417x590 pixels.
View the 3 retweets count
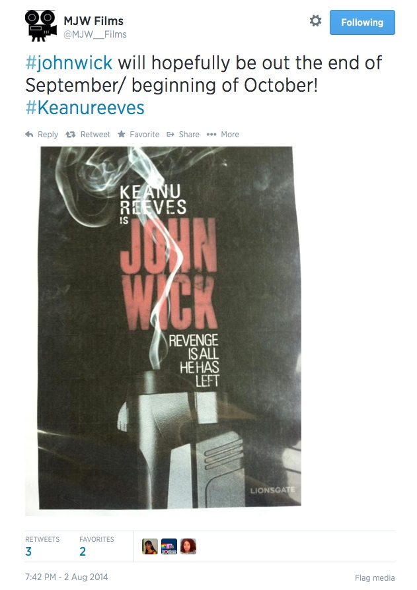click(x=28, y=552)
